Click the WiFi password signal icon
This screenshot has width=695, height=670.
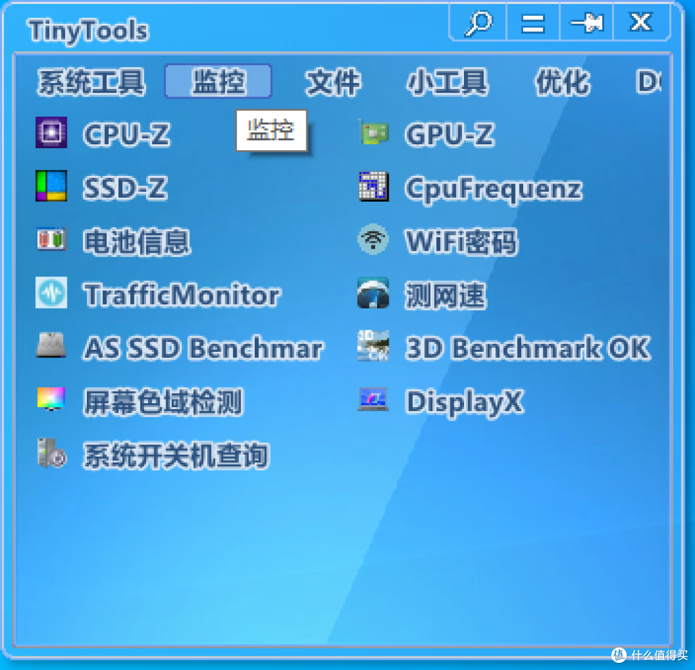(373, 239)
